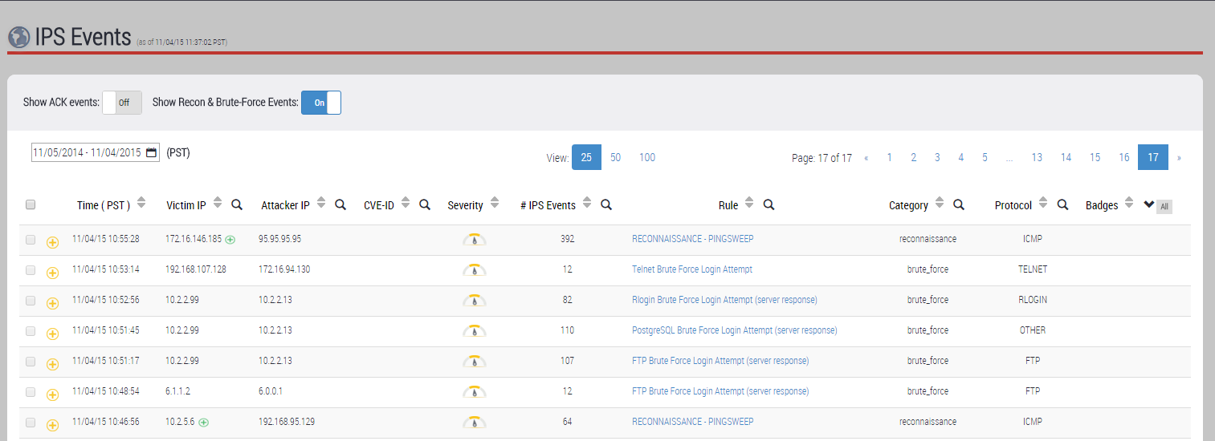Check the 11/04/15 10:46:56 row checkbox
This screenshot has height=441, width=1215.
pyautogui.click(x=31, y=422)
